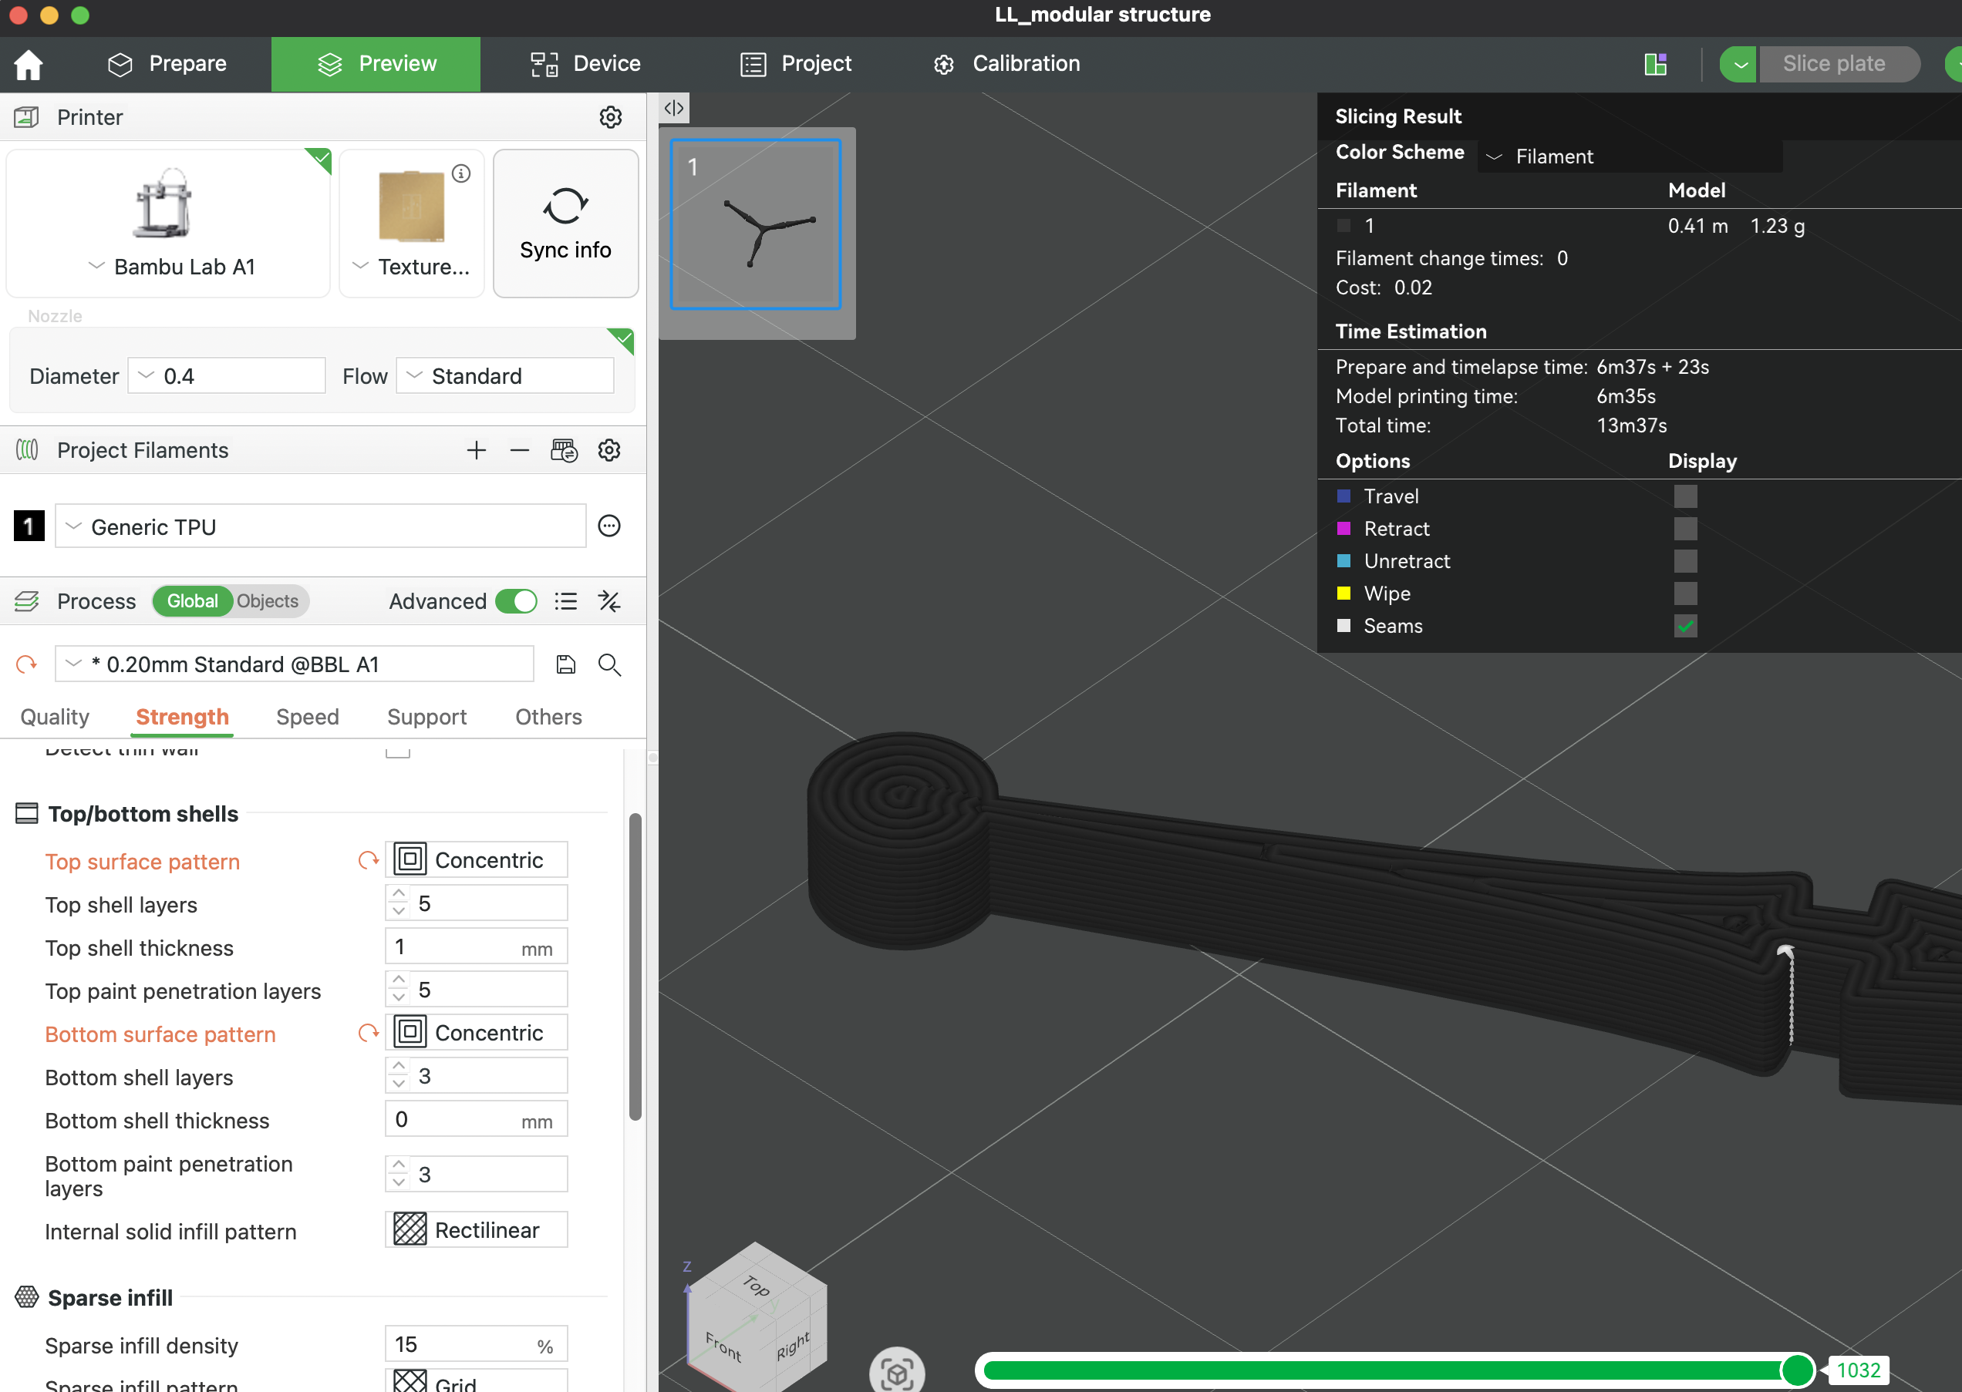Save the process preset

[x=565, y=664]
